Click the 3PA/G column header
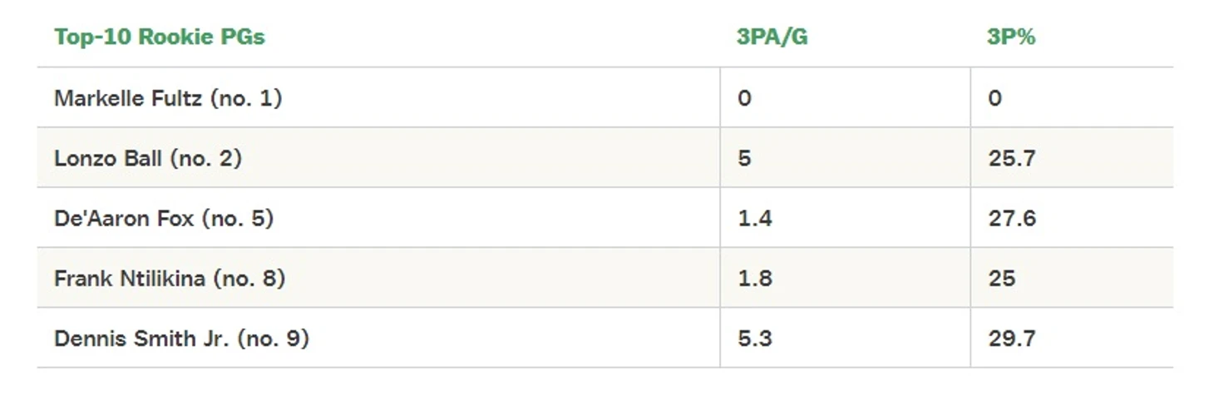The width and height of the screenshot is (1214, 396). [772, 37]
